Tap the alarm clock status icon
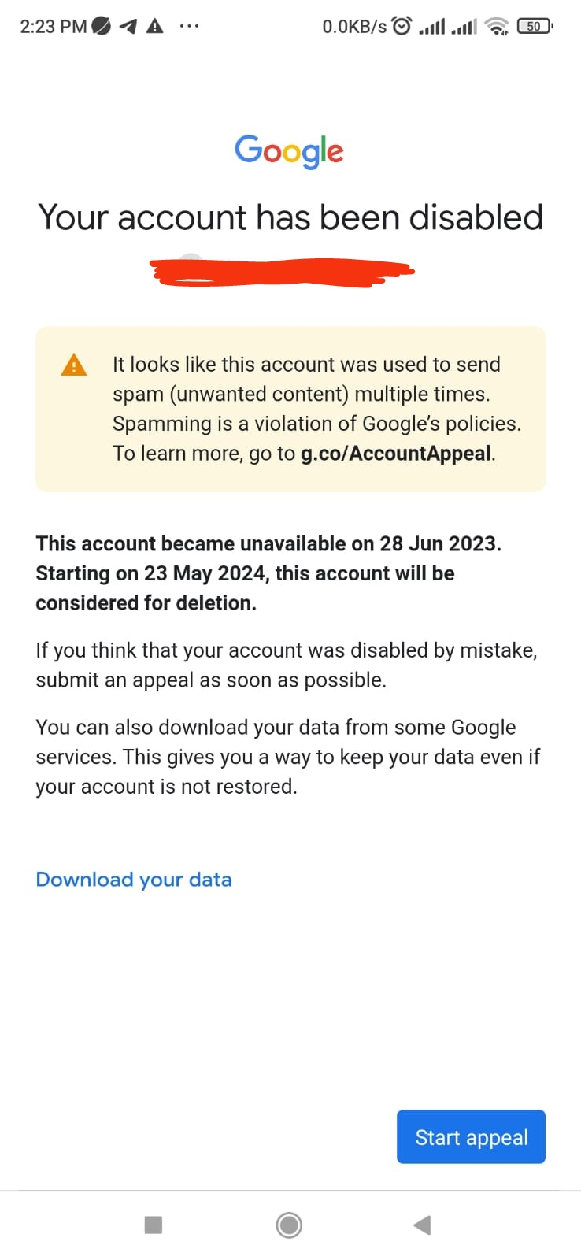 [x=402, y=27]
